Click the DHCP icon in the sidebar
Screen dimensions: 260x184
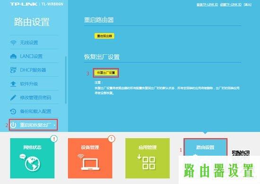pos(13,70)
